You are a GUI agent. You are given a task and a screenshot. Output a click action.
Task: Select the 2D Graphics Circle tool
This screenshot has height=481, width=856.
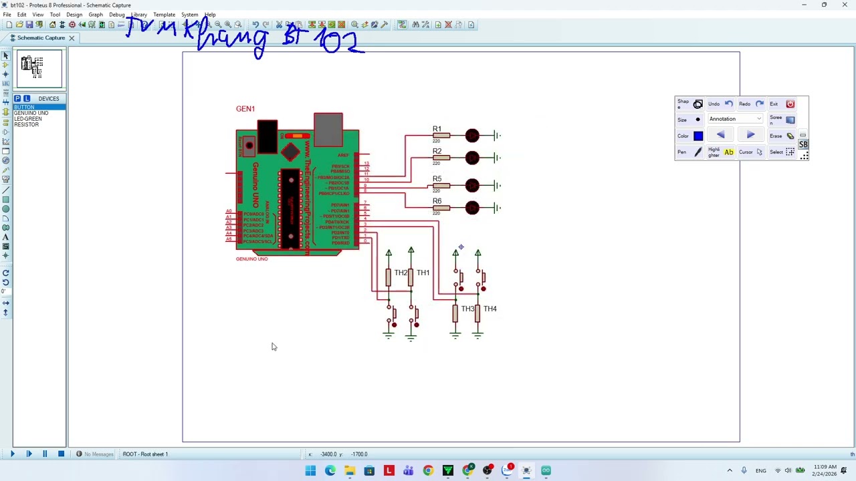(x=5, y=209)
